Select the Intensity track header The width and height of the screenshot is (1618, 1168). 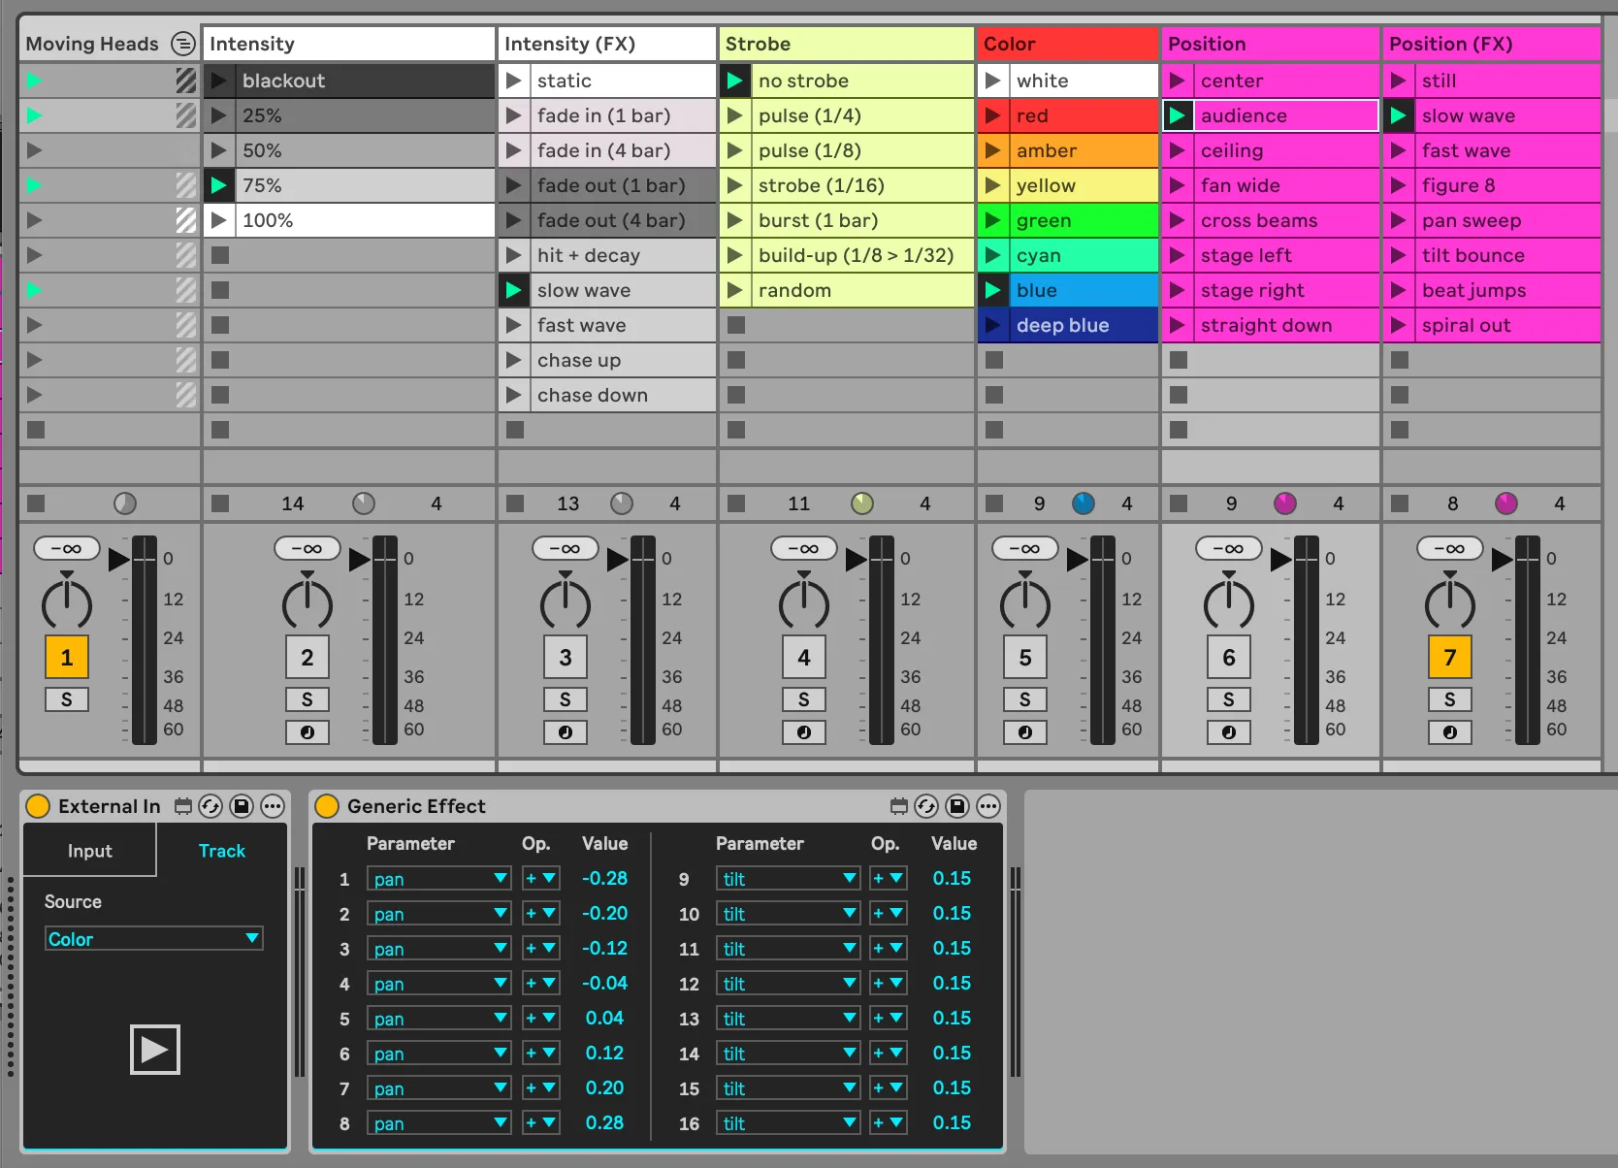click(x=348, y=44)
